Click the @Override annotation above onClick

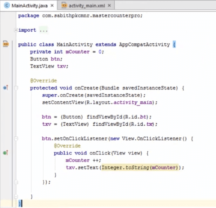pos(67,146)
